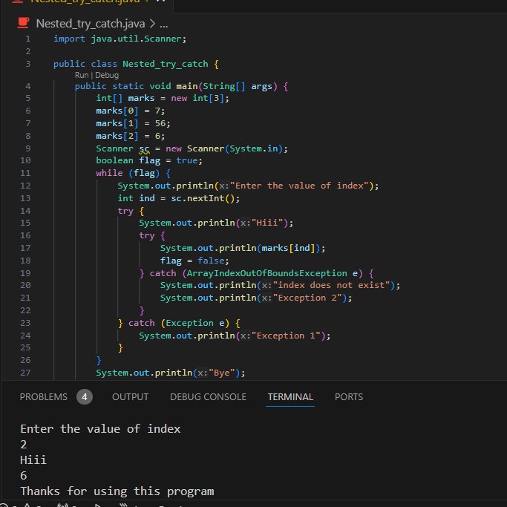Open the DEBUG CONSOLE panel tab
The height and width of the screenshot is (507, 507).
[x=209, y=396]
